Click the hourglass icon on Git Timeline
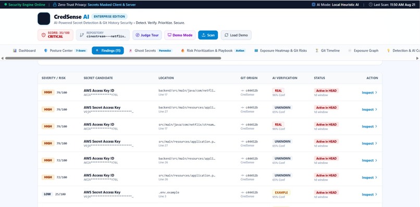The image size is (420, 207). (317, 50)
